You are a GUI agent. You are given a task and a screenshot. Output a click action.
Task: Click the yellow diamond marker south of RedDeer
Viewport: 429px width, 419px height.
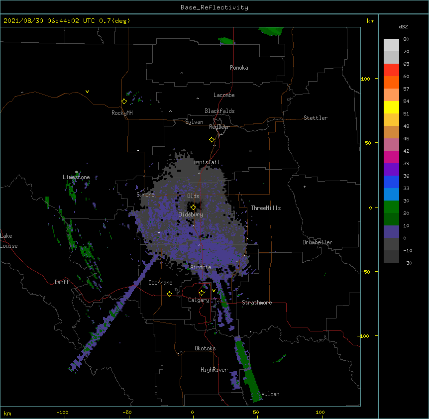coord(212,139)
